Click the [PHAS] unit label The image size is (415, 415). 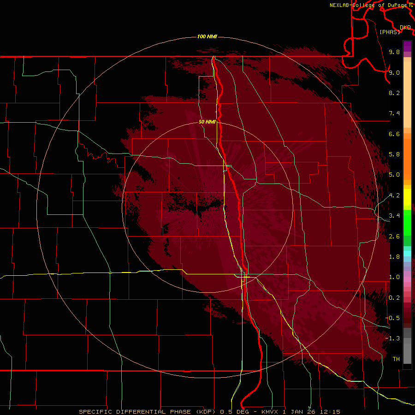[x=390, y=32]
